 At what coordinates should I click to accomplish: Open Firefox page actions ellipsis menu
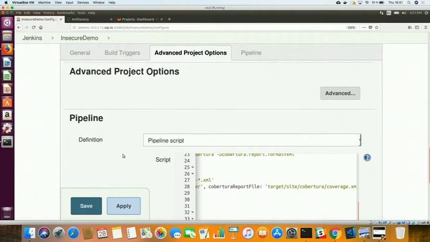pyautogui.click(x=364, y=28)
